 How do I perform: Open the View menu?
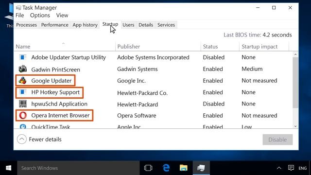pyautogui.click(x=62, y=15)
